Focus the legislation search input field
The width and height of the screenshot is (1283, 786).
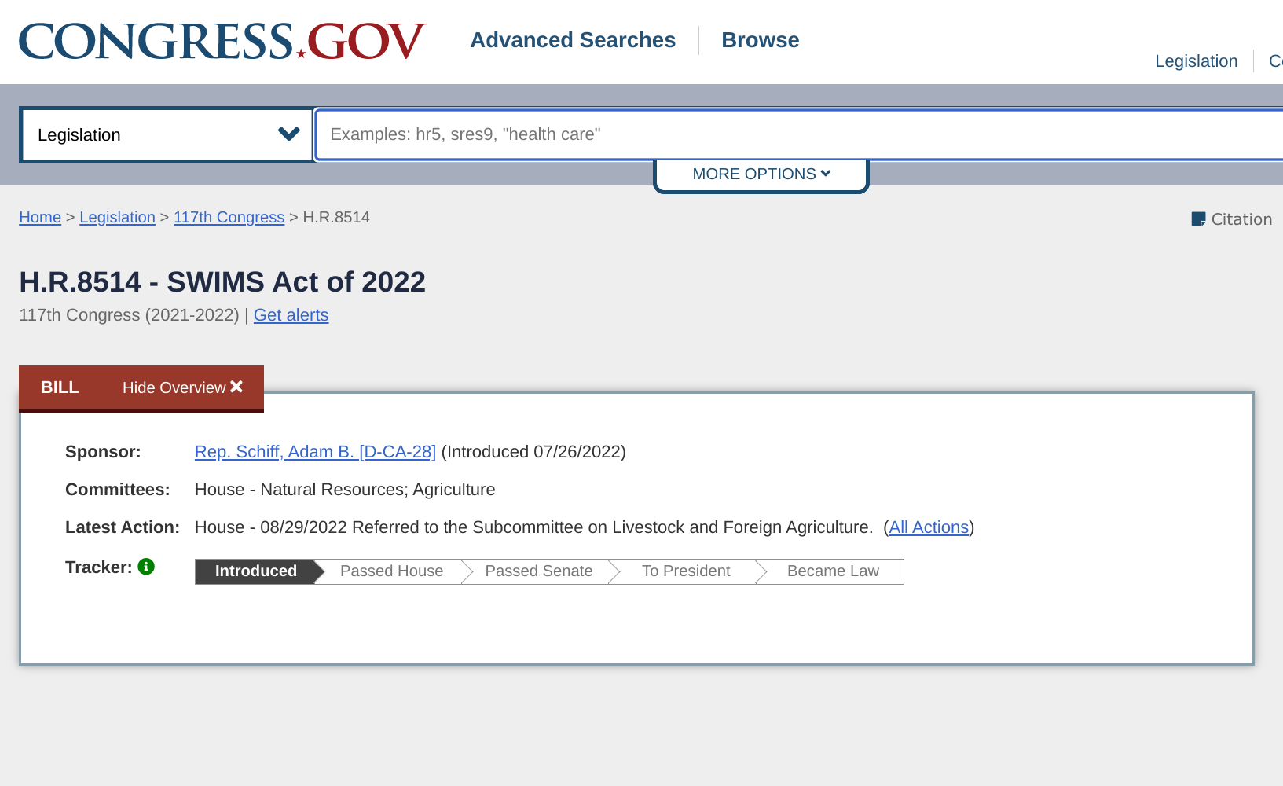(x=799, y=134)
